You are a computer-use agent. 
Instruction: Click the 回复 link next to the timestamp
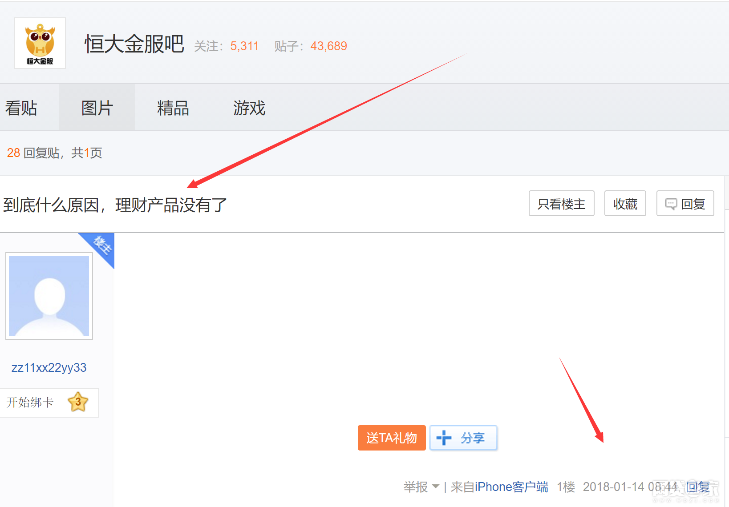[697, 487]
